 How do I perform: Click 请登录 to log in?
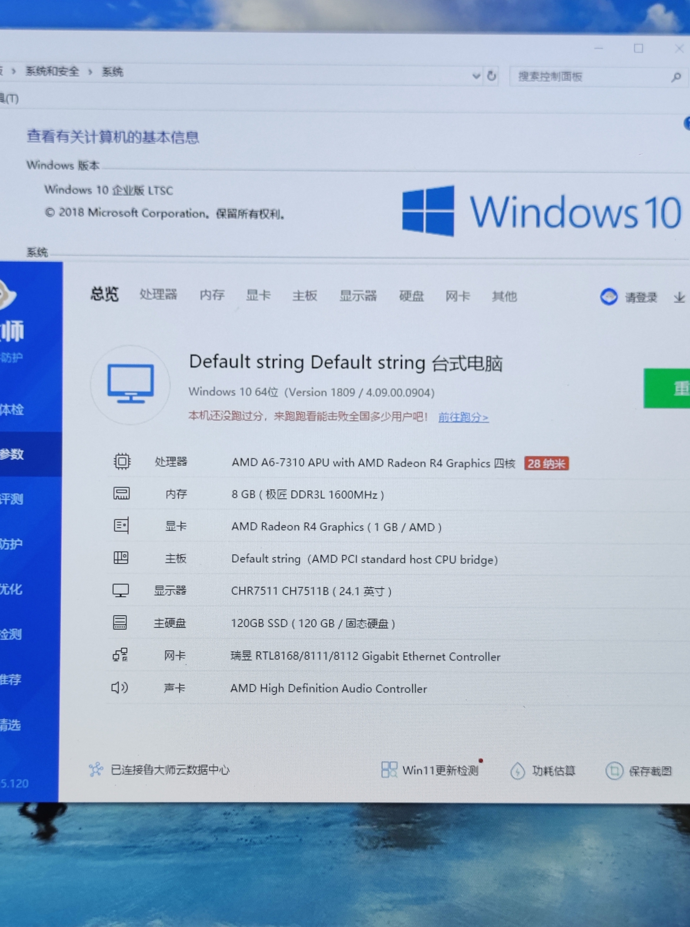641,297
